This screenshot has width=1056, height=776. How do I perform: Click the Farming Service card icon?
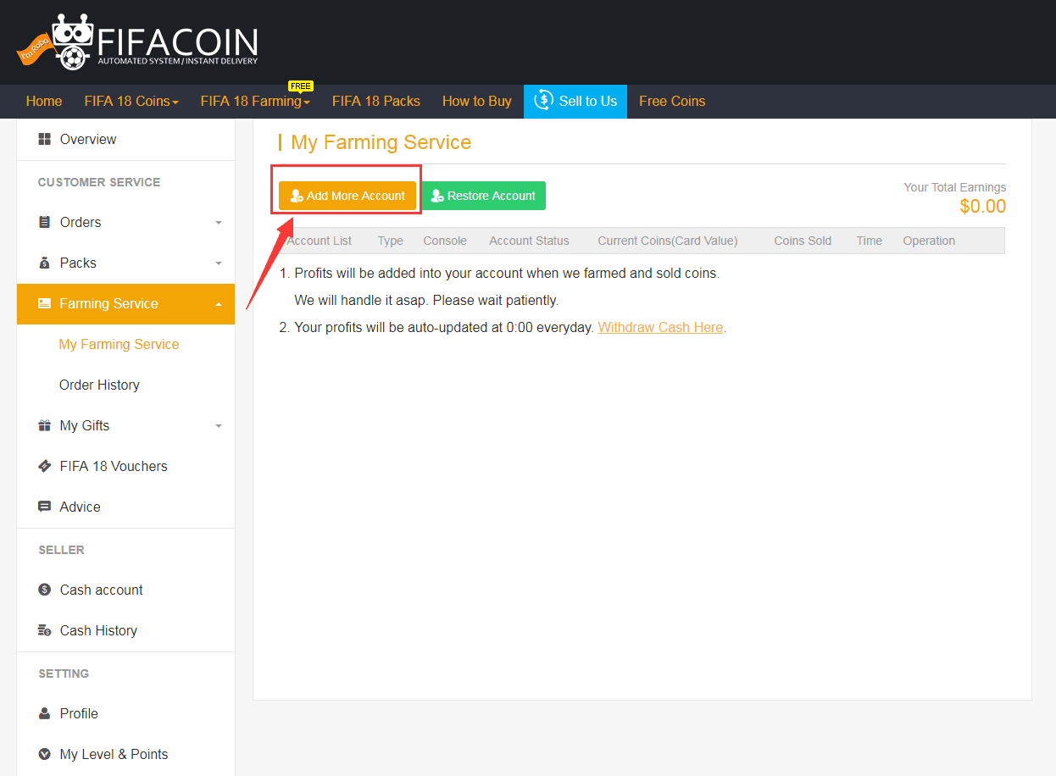coord(44,303)
